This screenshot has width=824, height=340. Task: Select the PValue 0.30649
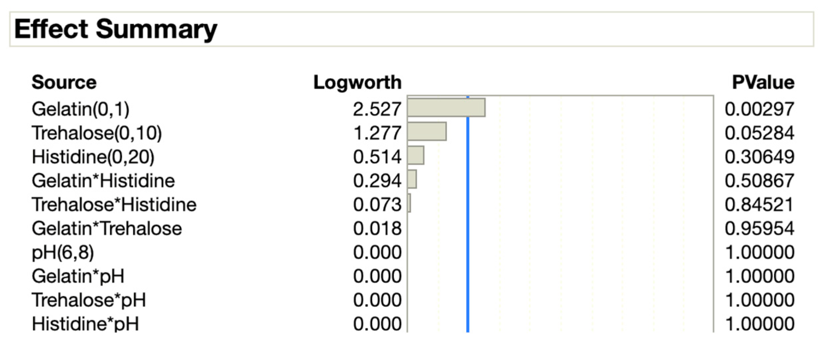pyautogui.click(x=759, y=157)
